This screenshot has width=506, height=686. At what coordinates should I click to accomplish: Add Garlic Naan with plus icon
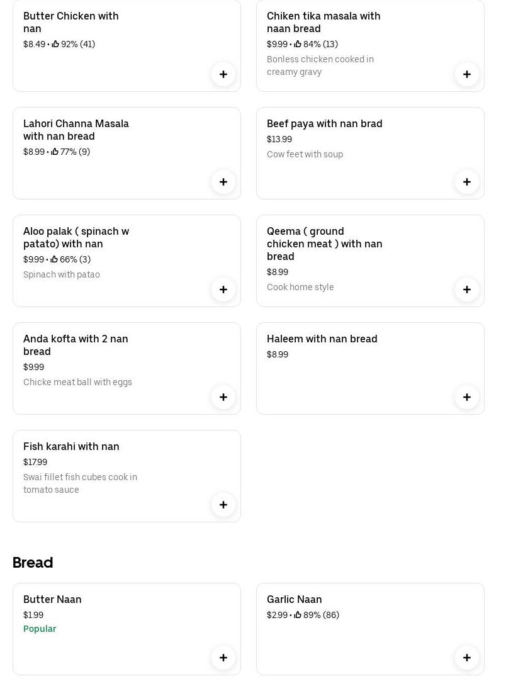pyautogui.click(x=467, y=658)
